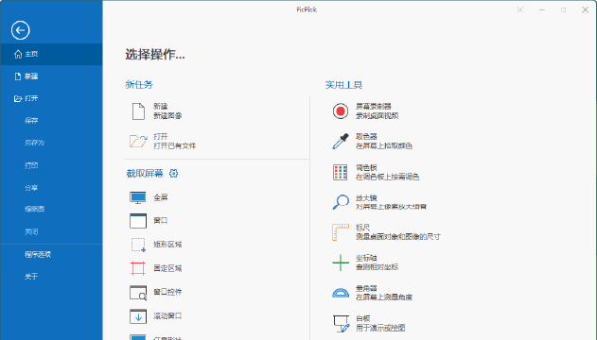This screenshot has height=340, width=597.
Task: Click the page icon beside sidebar 新建
Action: (18, 76)
